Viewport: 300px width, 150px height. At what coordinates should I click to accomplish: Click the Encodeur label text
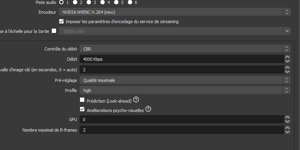[x=47, y=12]
